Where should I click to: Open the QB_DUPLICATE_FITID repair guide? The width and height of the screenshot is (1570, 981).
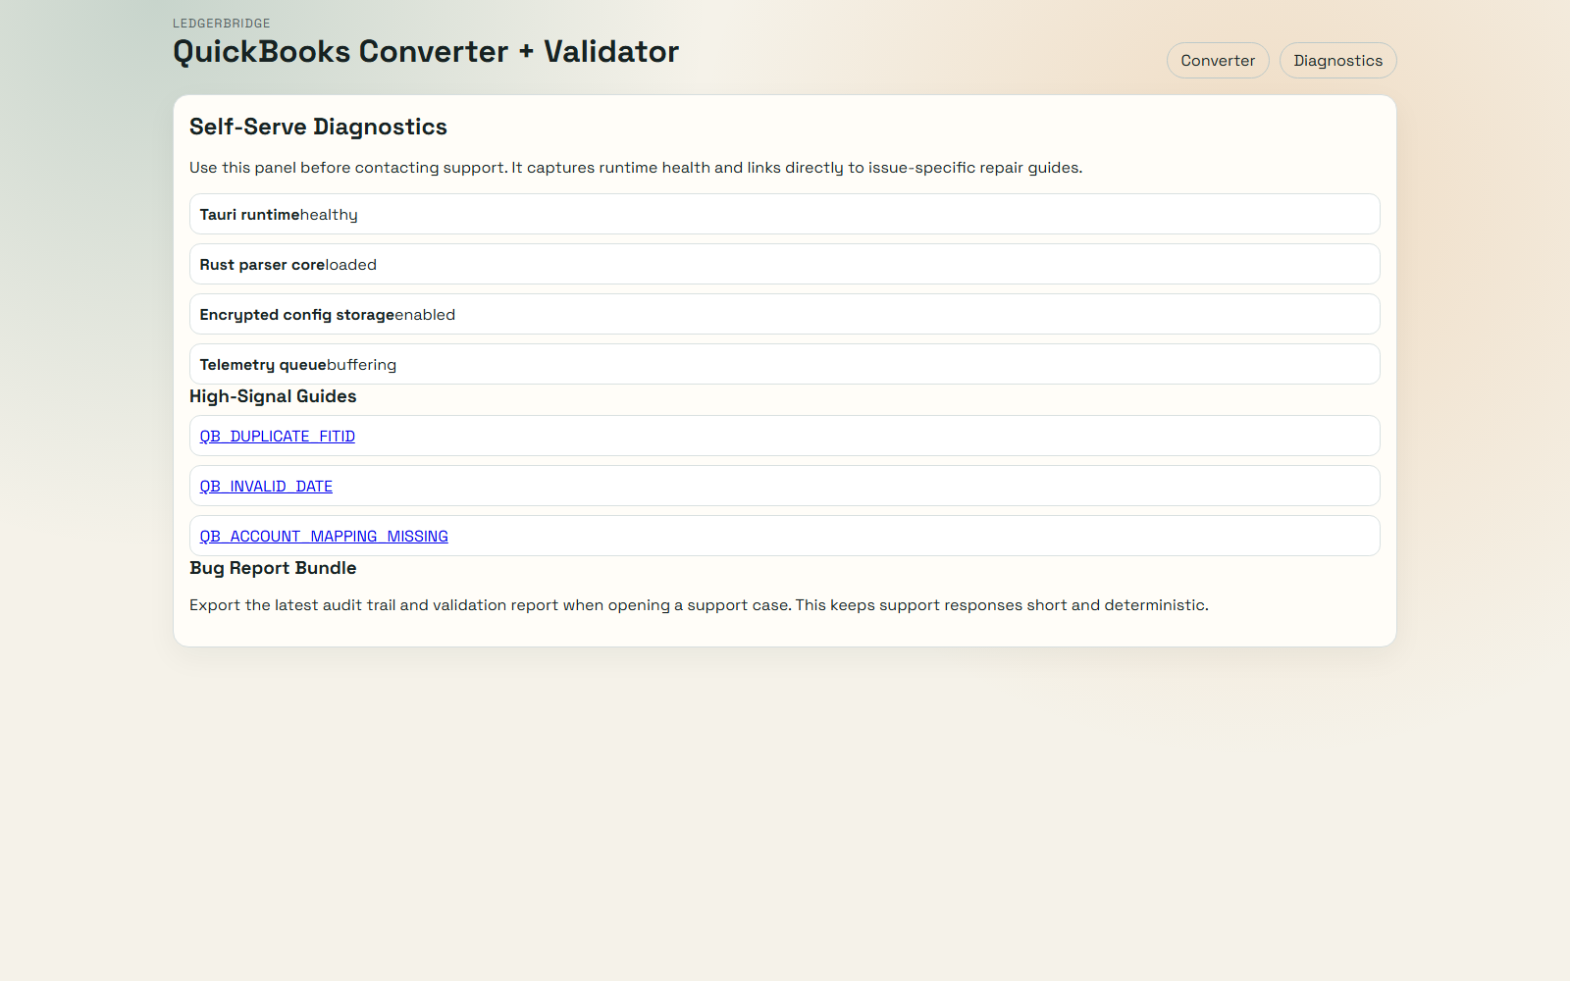[277, 437]
